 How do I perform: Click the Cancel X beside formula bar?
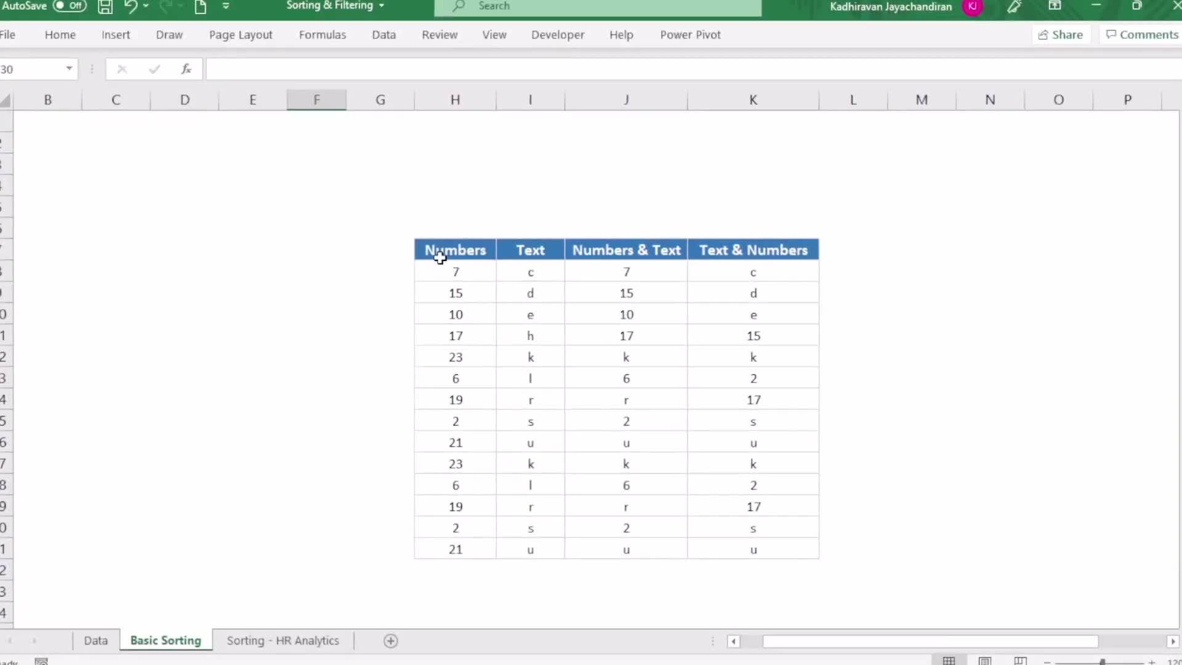coord(121,69)
